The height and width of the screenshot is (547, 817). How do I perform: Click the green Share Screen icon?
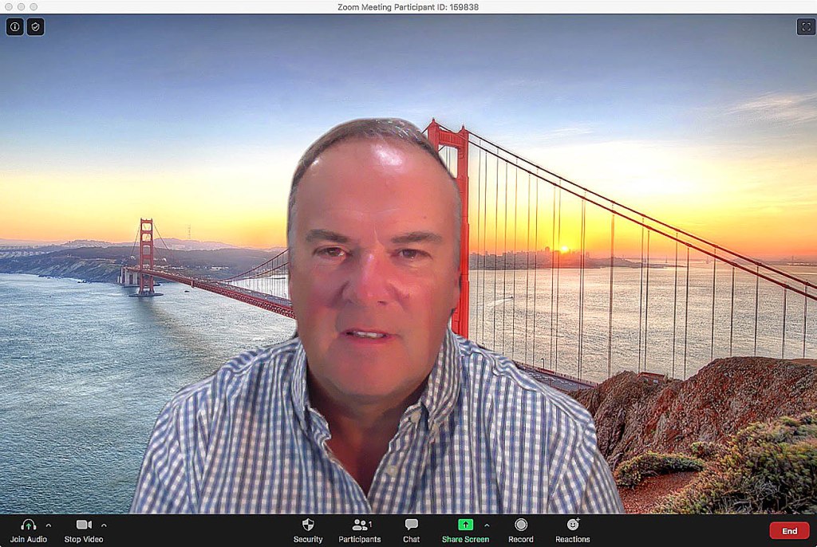465,525
